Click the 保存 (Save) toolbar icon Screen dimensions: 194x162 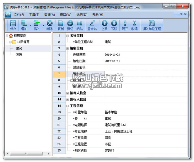13,25
